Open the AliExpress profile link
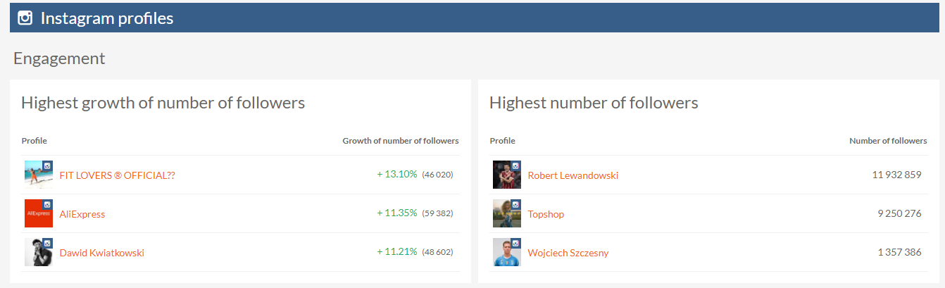This screenshot has height=288, width=945. (82, 214)
